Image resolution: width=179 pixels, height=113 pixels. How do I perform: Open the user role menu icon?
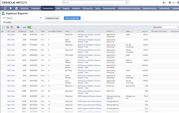(x=164, y=3)
